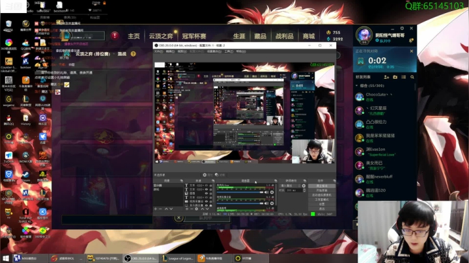This screenshot has width=469, height=263.
Task: Select the first scene in OBS scenes list
Action: point(168,186)
